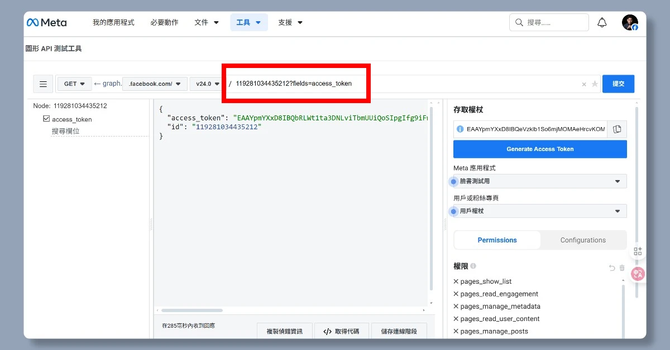Open 我的應用程式 in top navigation
Image resolution: width=670 pixels, height=350 pixels.
pyautogui.click(x=113, y=22)
